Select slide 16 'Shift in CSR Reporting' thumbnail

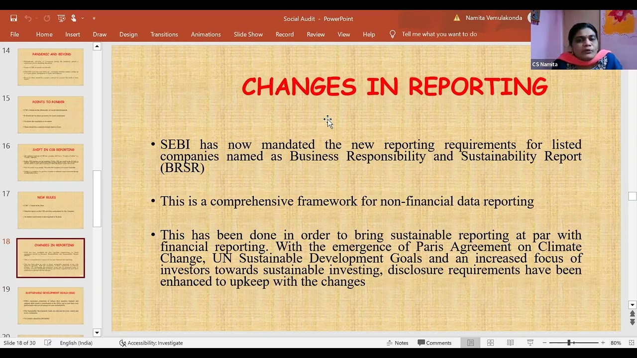pos(51,162)
